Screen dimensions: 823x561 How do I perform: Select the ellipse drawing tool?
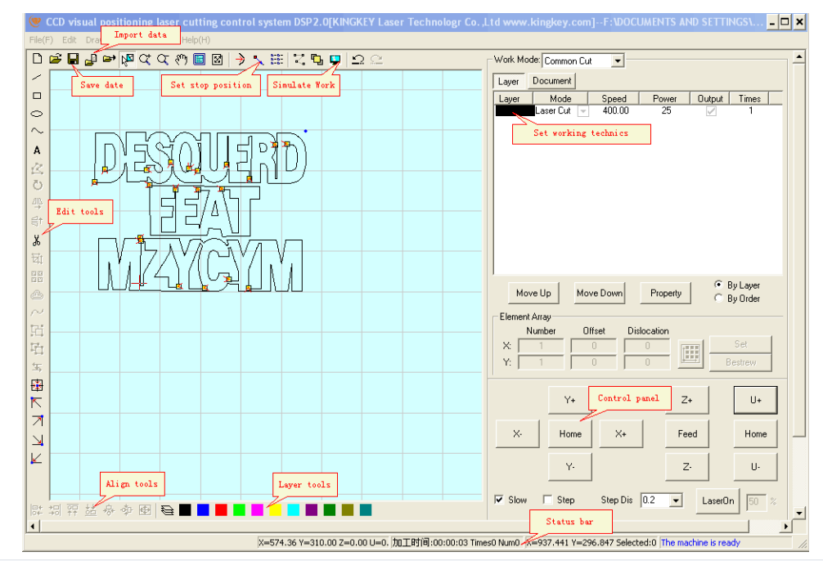pyautogui.click(x=37, y=114)
